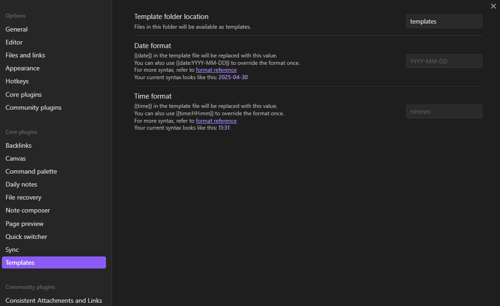View the Hotkeys configuration
This screenshot has height=306, width=500.
click(17, 81)
